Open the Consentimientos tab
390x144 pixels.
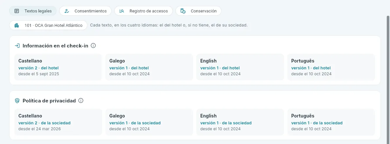(85, 11)
